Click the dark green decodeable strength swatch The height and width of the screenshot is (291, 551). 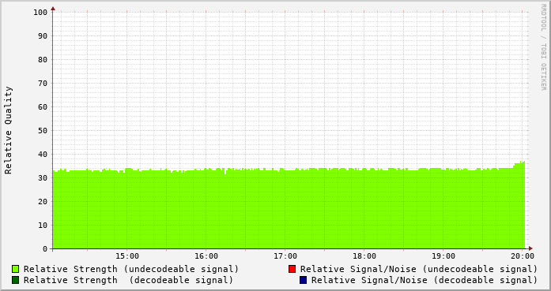[16, 280]
